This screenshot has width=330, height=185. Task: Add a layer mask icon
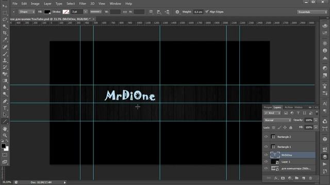pyautogui.click(x=283, y=178)
